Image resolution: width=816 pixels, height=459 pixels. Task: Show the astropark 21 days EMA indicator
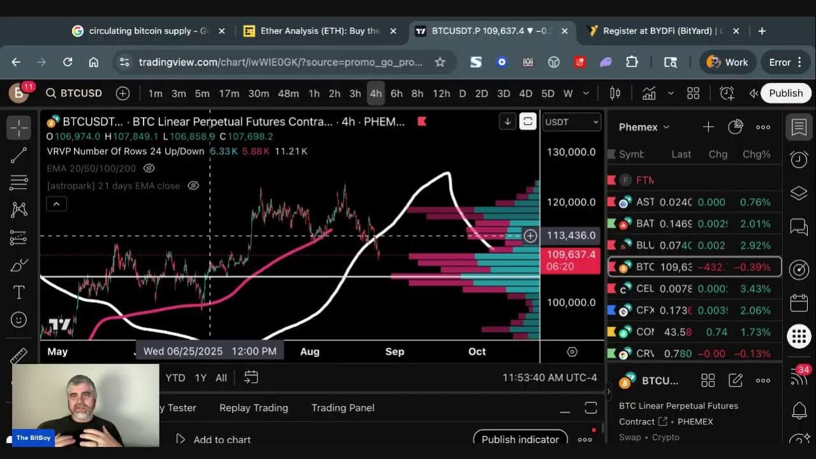point(193,186)
